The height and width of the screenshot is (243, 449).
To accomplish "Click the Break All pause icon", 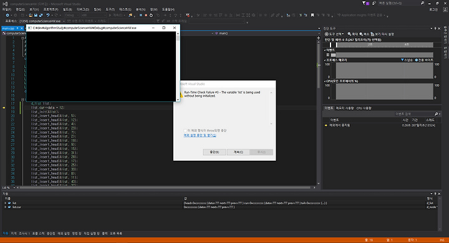I will (140, 15).
